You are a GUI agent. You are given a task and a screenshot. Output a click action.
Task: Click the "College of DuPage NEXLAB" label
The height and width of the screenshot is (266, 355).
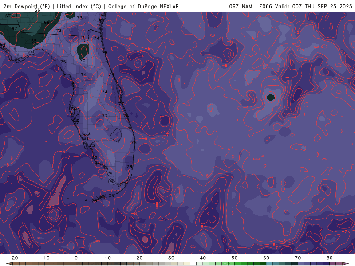(x=143, y=7)
